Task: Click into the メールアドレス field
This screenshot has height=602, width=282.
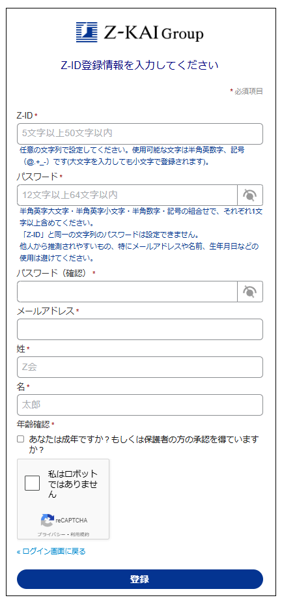Action: coord(140,329)
